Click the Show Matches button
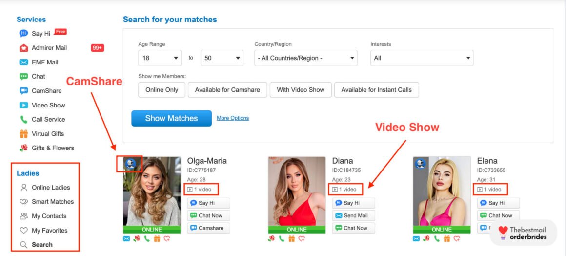 tap(171, 118)
